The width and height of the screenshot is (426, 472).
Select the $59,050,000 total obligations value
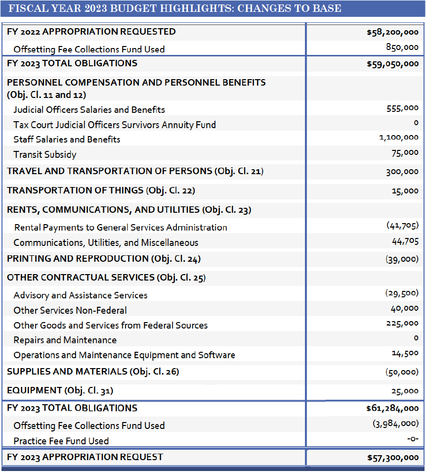392,64
